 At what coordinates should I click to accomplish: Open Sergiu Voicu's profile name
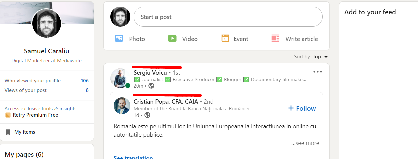coord(150,72)
